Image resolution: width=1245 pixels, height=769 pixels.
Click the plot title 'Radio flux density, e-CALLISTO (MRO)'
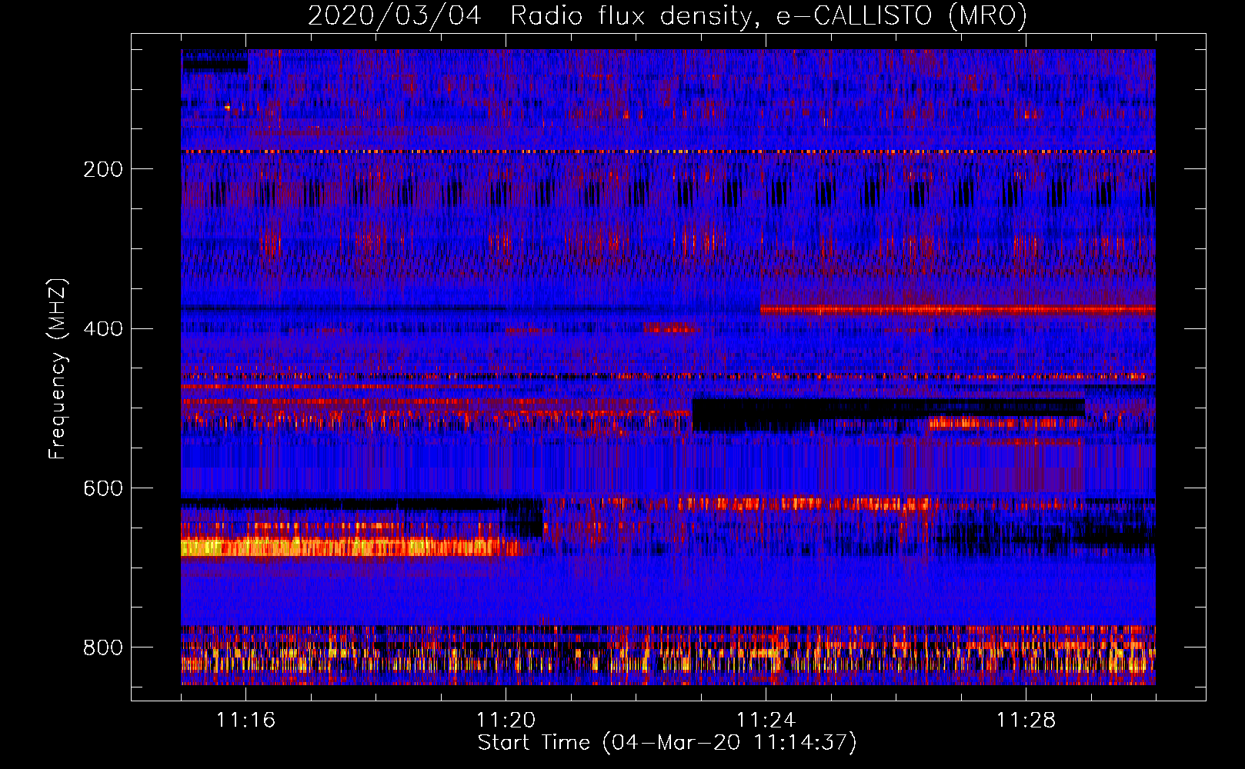click(x=769, y=15)
